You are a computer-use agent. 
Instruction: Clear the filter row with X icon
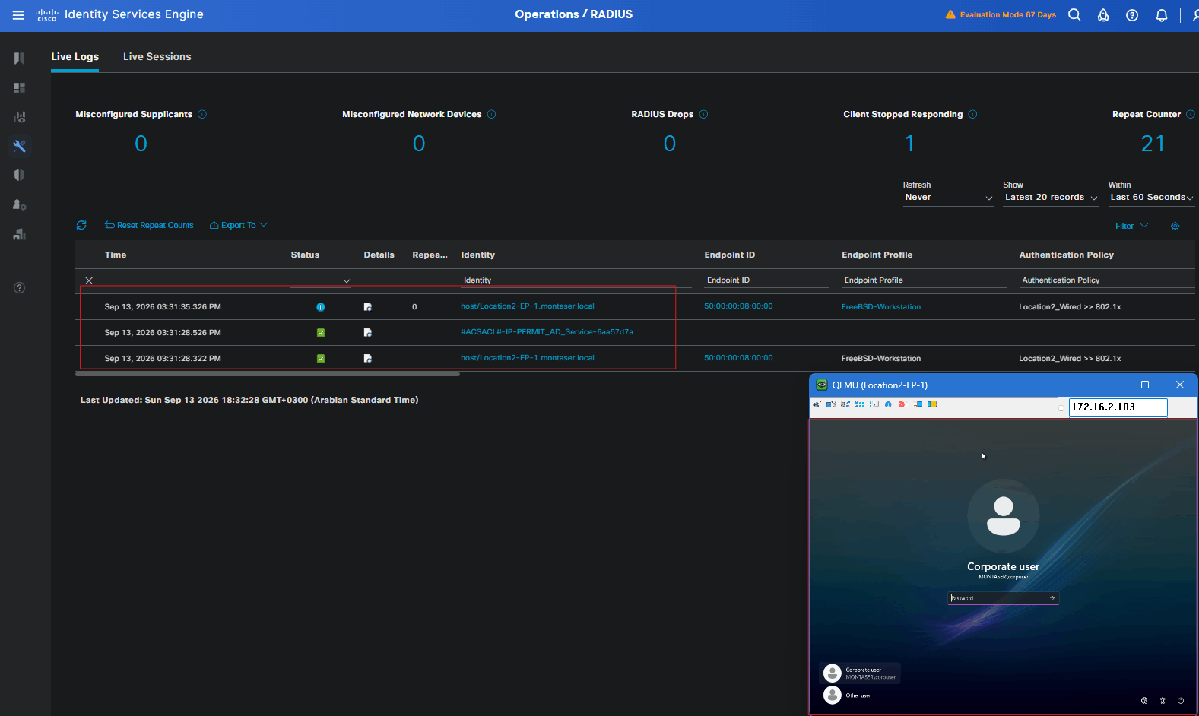[x=89, y=280]
